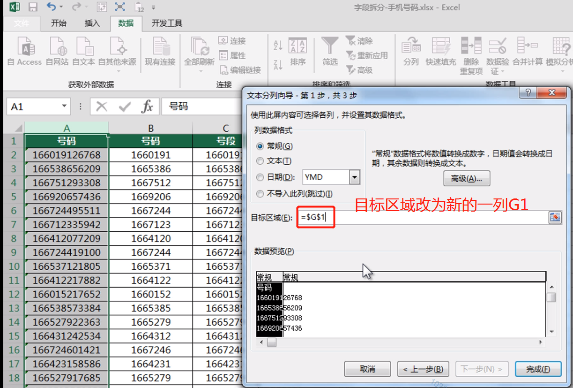Click the dialog help question mark
The width and height of the screenshot is (573, 388).
pyautogui.click(x=528, y=93)
